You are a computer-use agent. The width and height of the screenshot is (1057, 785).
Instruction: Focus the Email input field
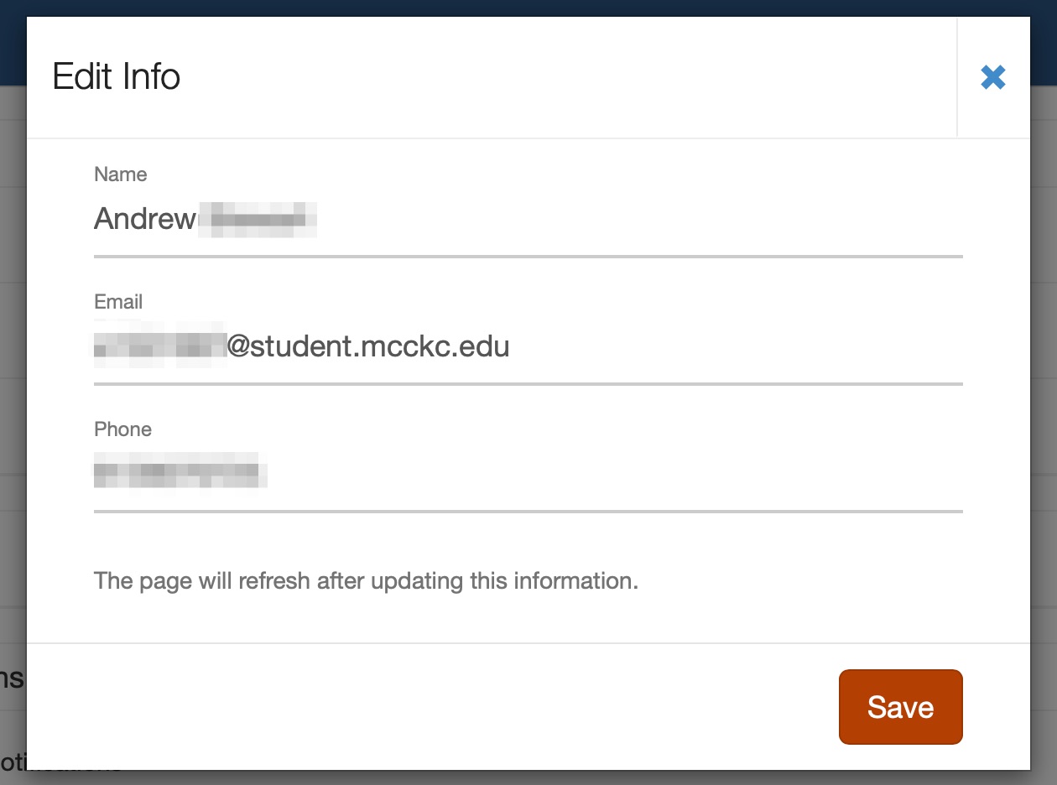pos(528,347)
